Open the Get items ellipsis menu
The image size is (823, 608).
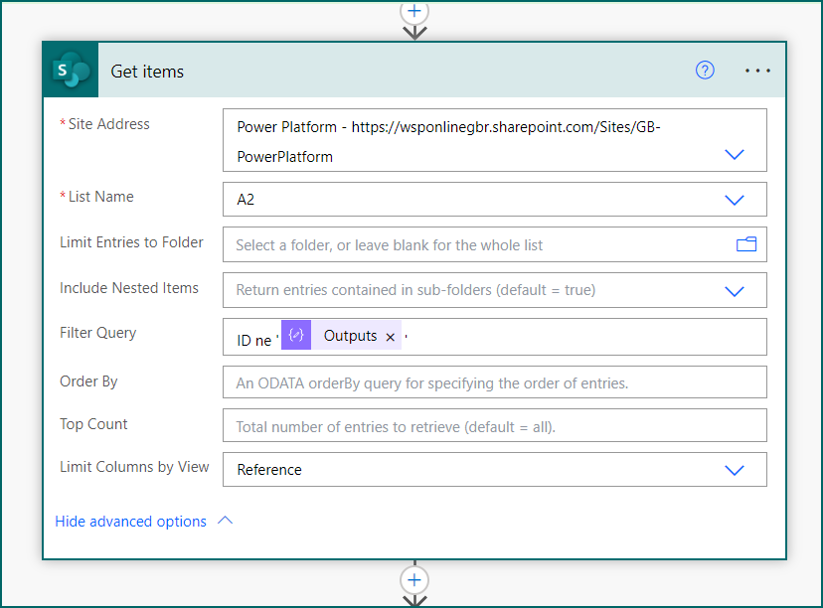[757, 71]
